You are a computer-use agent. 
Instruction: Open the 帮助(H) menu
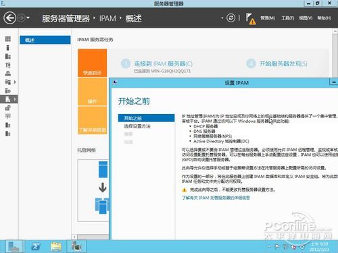pos(324,18)
